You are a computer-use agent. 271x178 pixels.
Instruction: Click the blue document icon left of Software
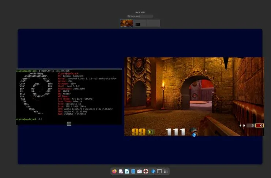point(133,171)
